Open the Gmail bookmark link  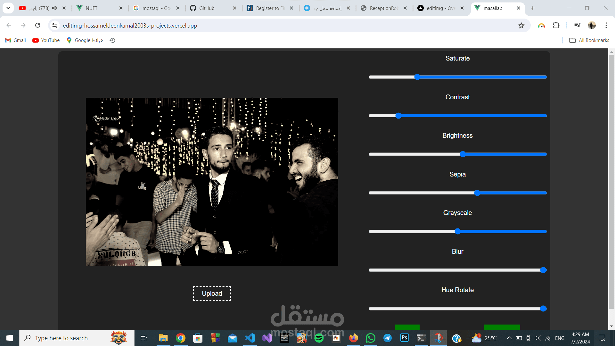point(15,40)
